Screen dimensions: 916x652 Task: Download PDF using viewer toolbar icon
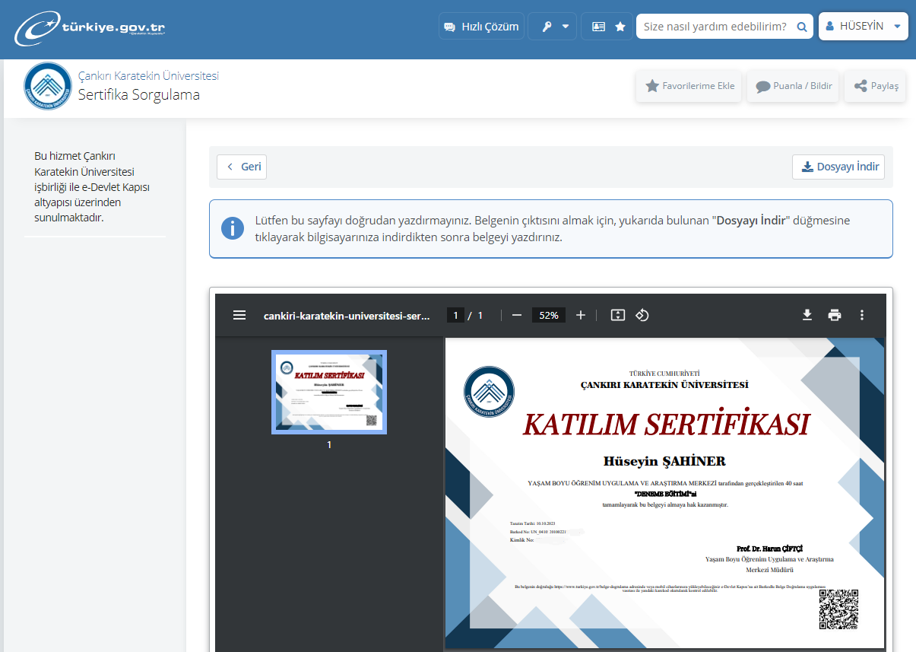tap(807, 315)
